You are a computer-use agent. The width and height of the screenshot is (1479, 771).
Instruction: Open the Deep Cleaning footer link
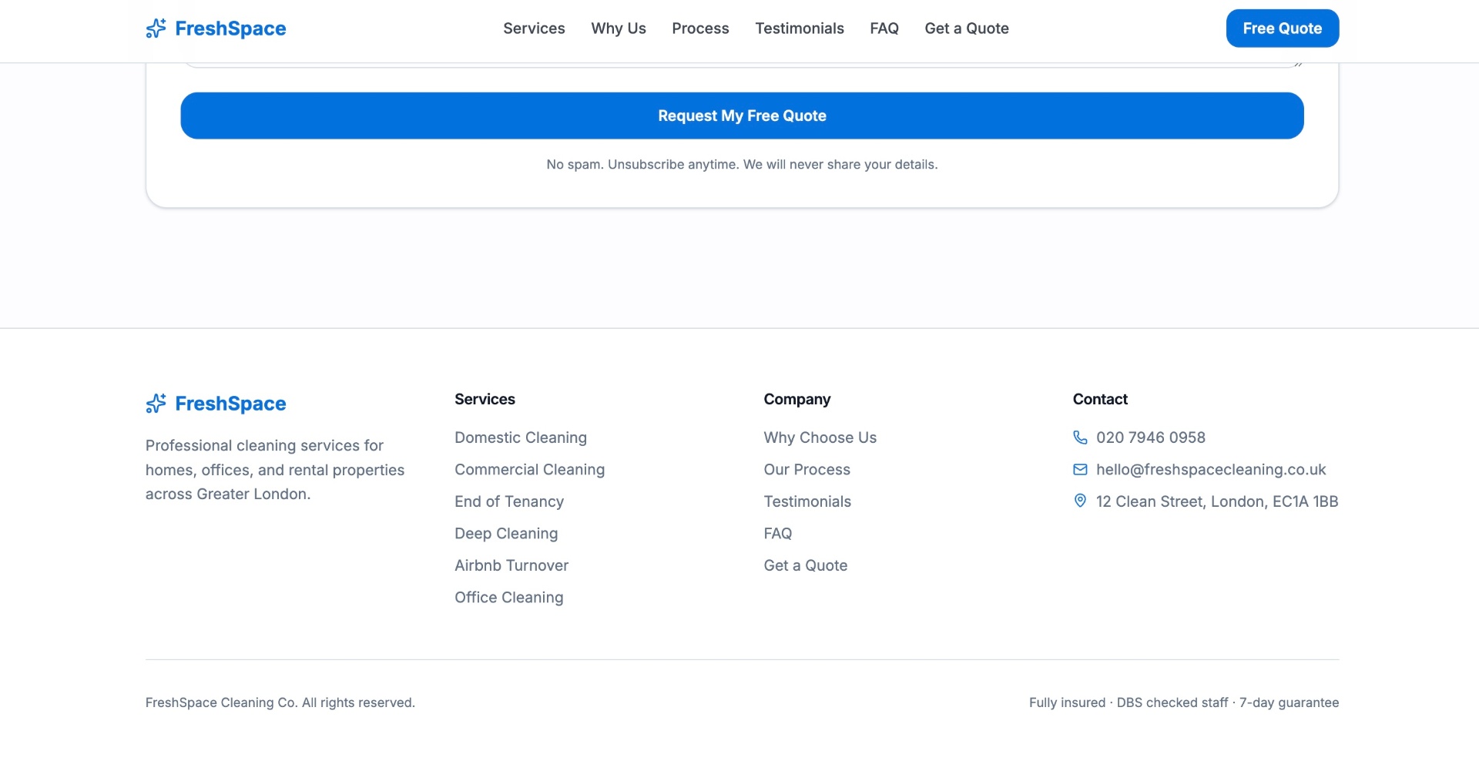coord(506,534)
